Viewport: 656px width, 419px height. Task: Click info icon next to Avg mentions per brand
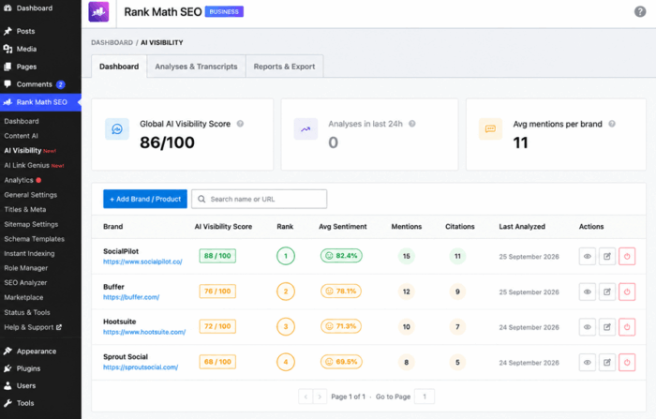[x=612, y=124]
